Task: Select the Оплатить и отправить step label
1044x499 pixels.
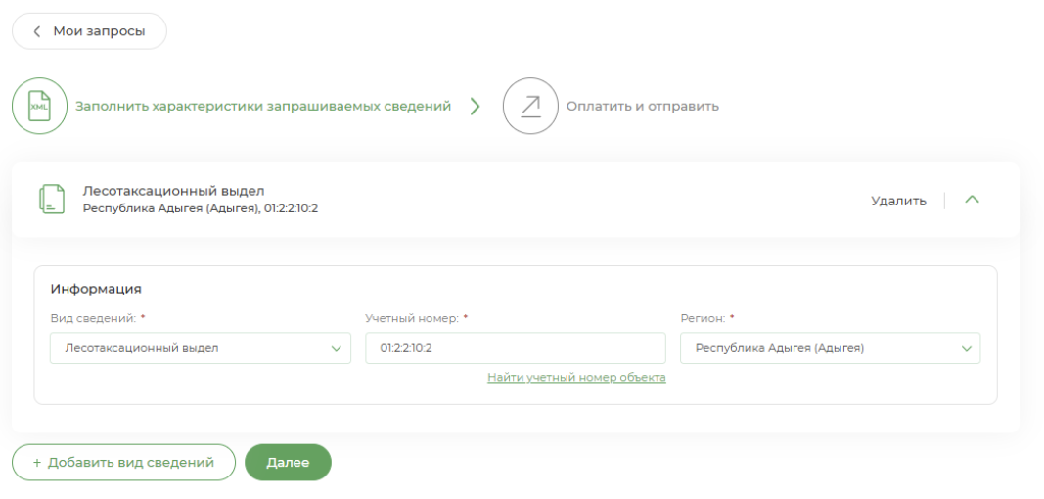Action: pyautogui.click(x=643, y=106)
